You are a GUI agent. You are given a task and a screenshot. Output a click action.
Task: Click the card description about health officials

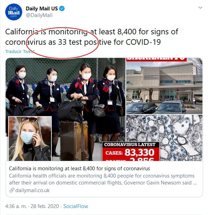coord(103,179)
